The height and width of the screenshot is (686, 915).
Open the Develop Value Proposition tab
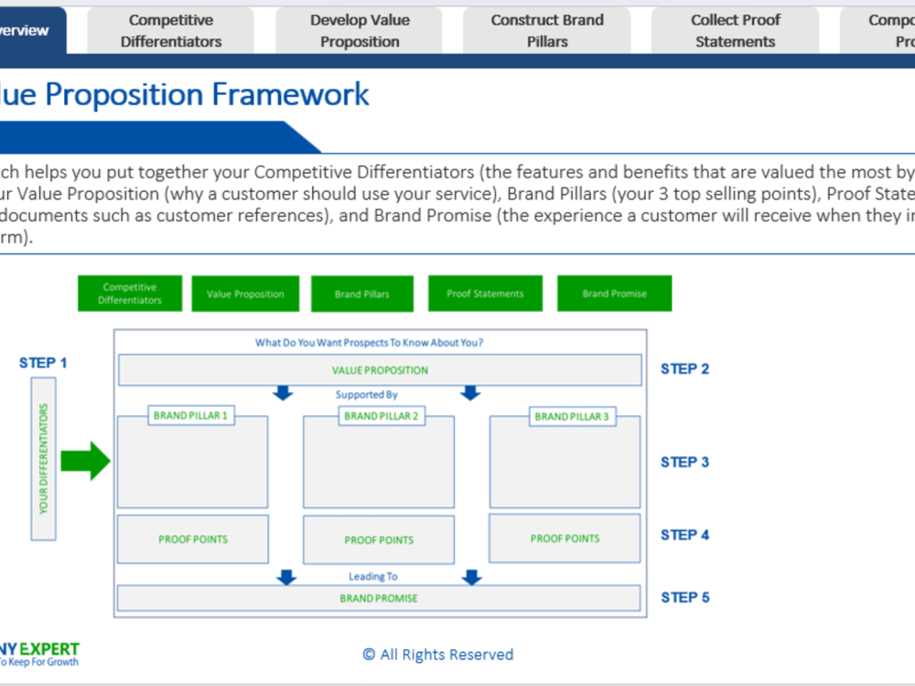pos(359,29)
